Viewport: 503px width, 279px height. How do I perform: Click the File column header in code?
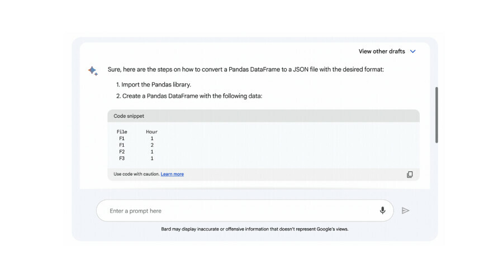(122, 132)
